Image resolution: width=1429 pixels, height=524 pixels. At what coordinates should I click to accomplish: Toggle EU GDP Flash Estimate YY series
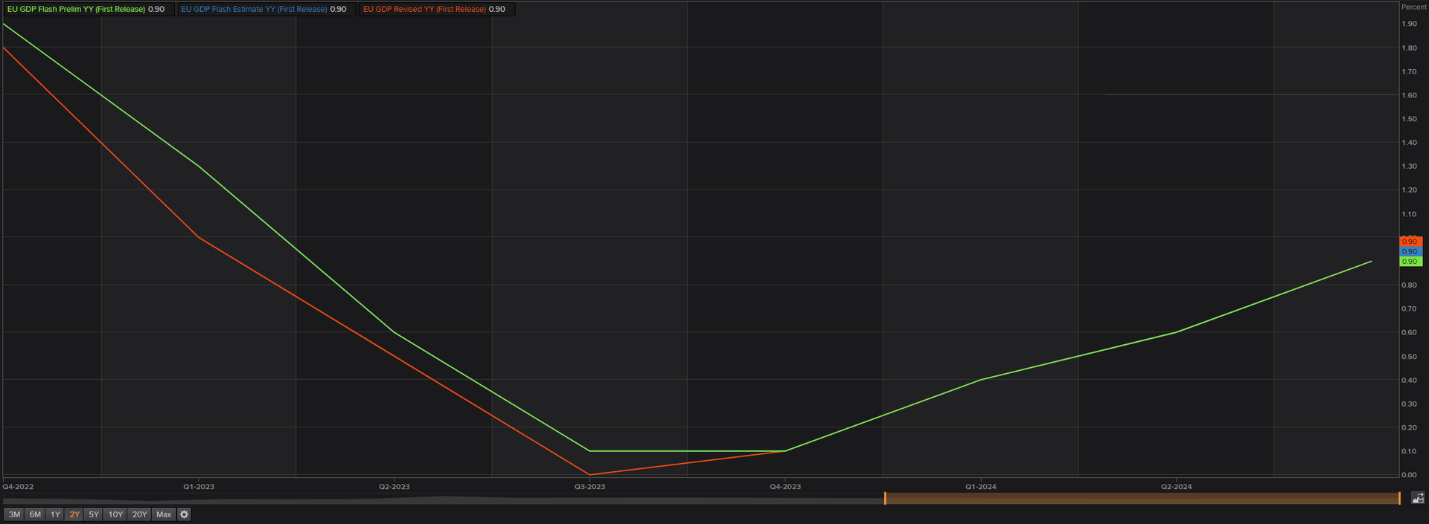pos(264,9)
